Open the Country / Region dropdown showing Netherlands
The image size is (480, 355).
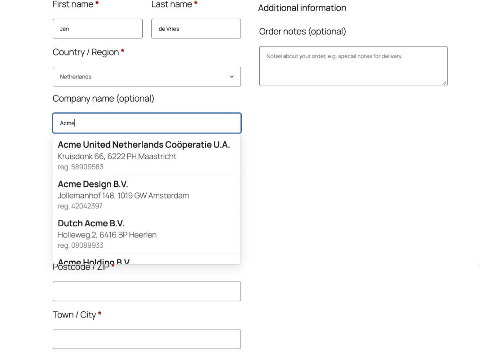coord(147,76)
